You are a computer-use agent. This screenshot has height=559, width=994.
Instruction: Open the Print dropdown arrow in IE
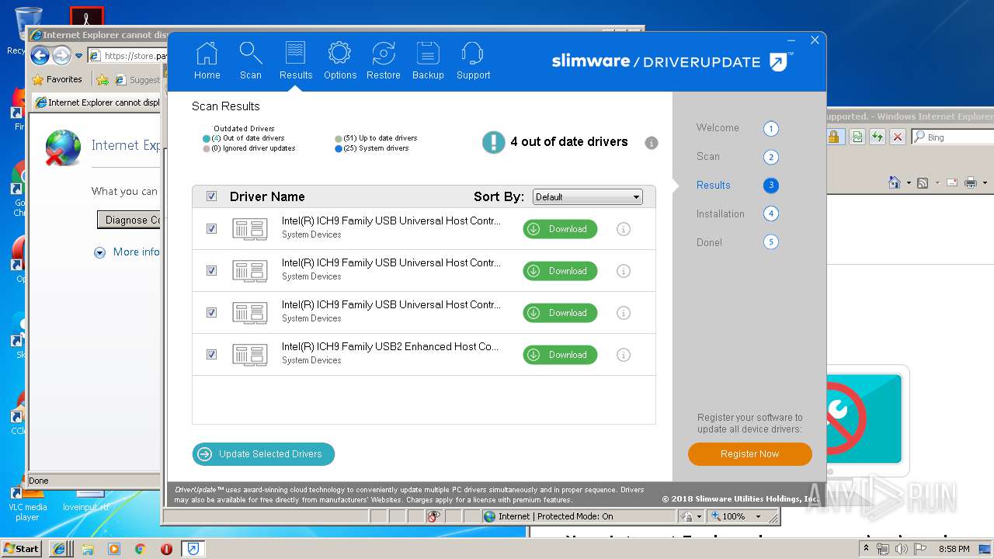coord(985,183)
